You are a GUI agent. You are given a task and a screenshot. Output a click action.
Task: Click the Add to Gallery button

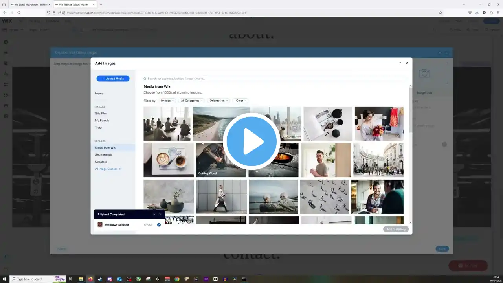tap(396, 229)
